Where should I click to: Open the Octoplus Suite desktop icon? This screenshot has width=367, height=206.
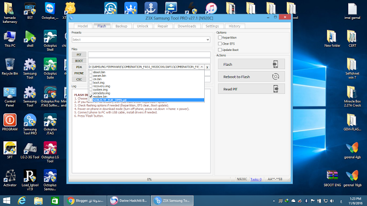click(50, 69)
